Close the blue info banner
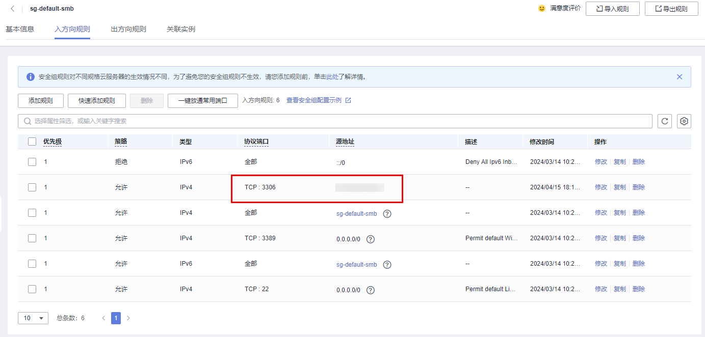 (679, 77)
